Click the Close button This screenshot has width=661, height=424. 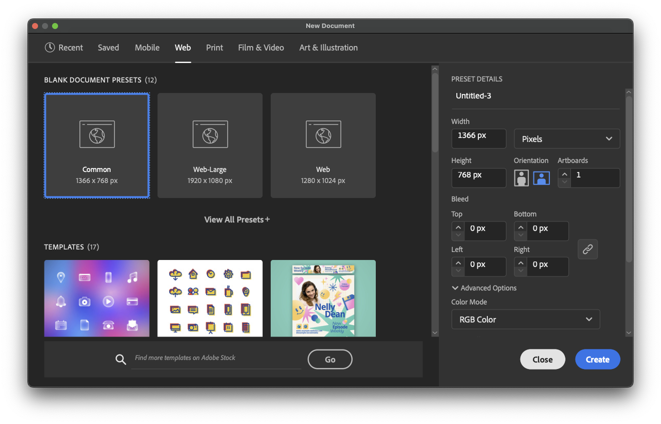[542, 359]
